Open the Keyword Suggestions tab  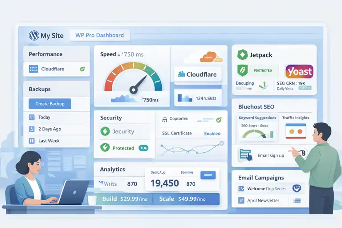pos(257,118)
